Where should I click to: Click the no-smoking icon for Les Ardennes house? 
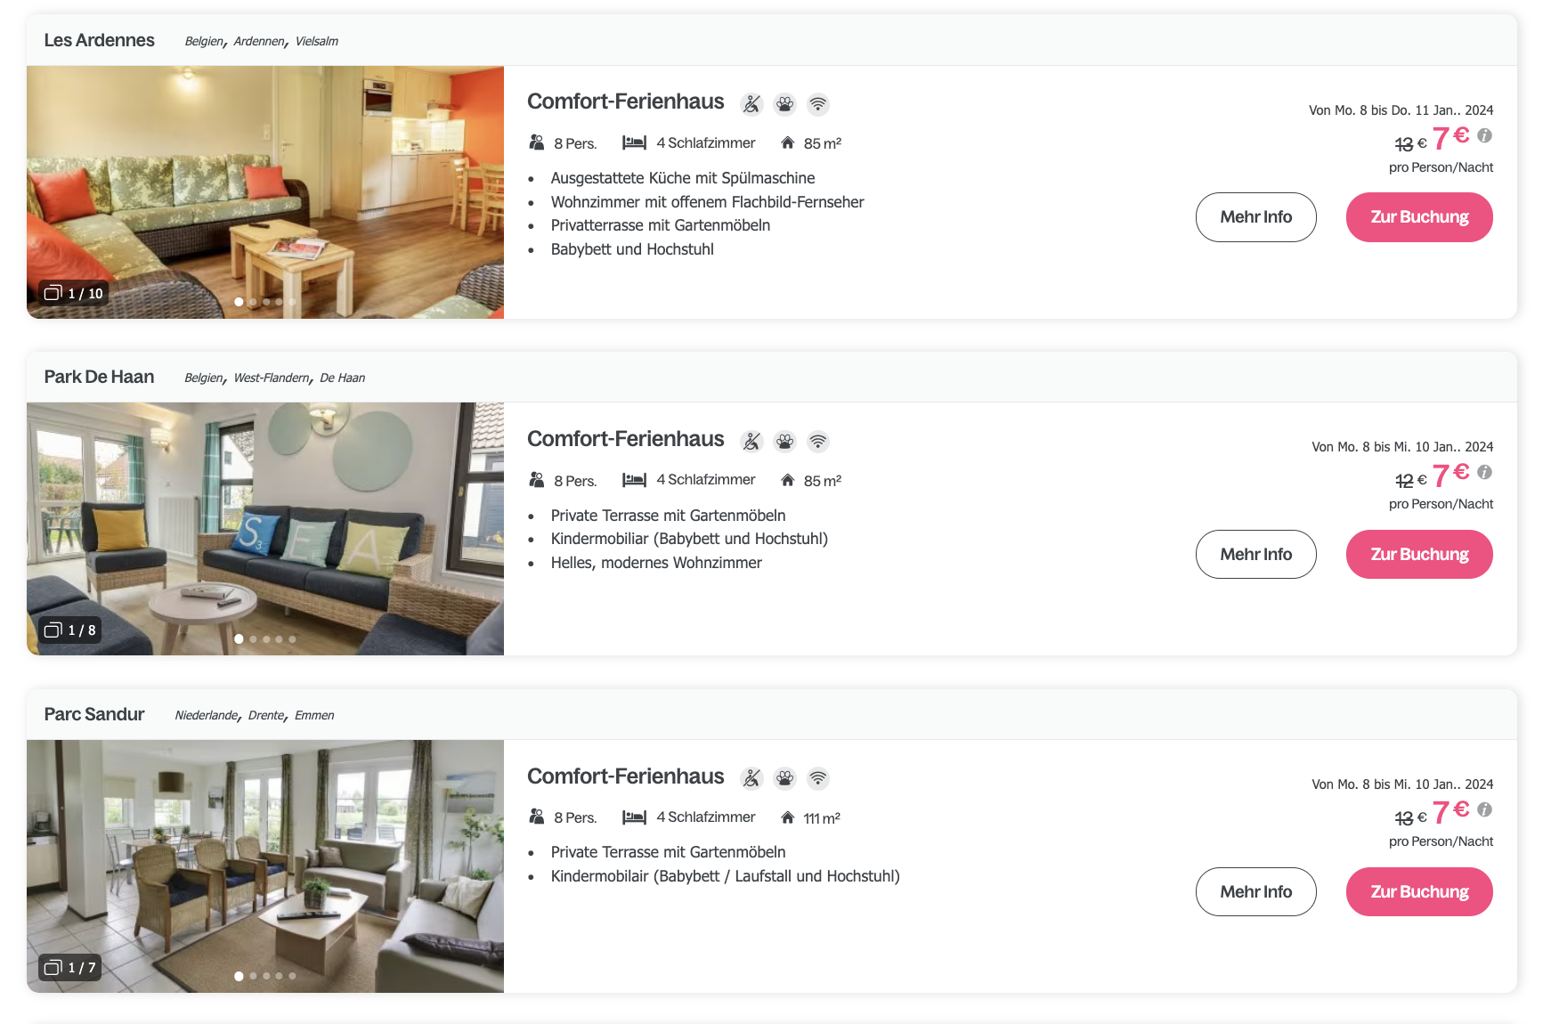751,104
